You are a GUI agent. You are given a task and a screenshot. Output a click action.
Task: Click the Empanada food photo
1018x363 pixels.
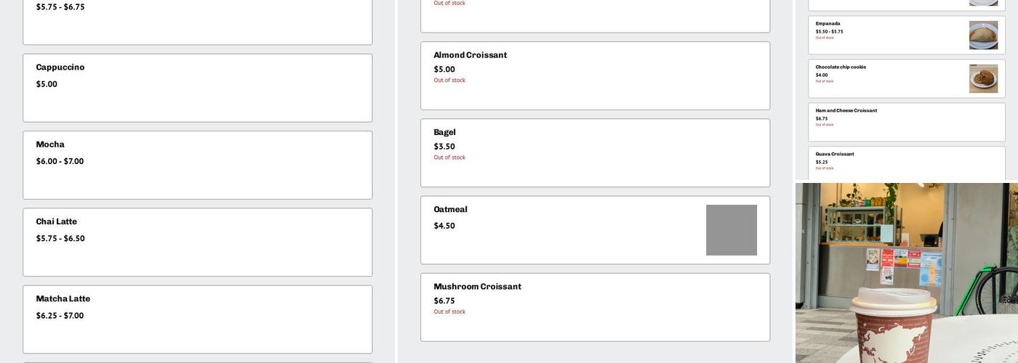(983, 35)
